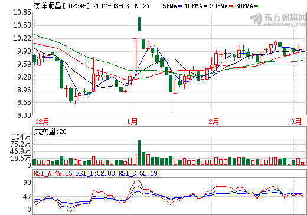Click the 8.33 price axis label
This screenshot has width=307, height=215.
(24, 115)
